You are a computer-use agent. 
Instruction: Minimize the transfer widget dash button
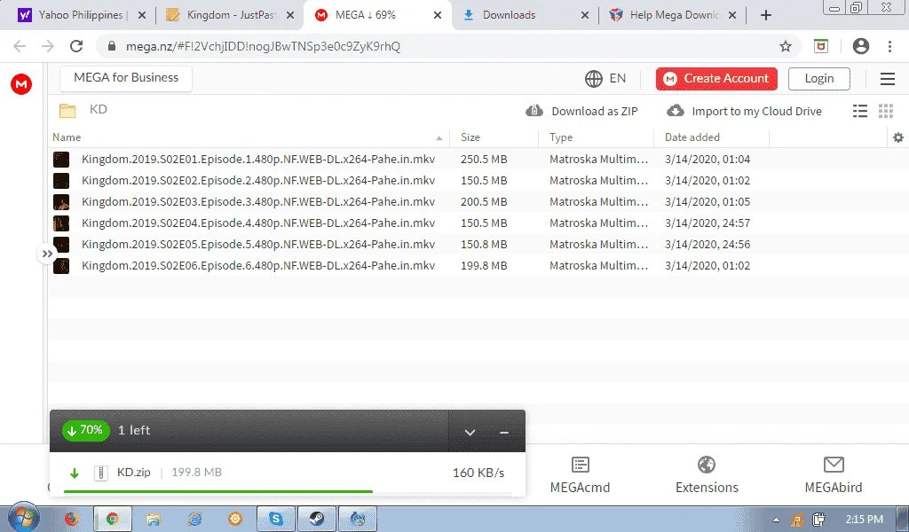coord(504,432)
